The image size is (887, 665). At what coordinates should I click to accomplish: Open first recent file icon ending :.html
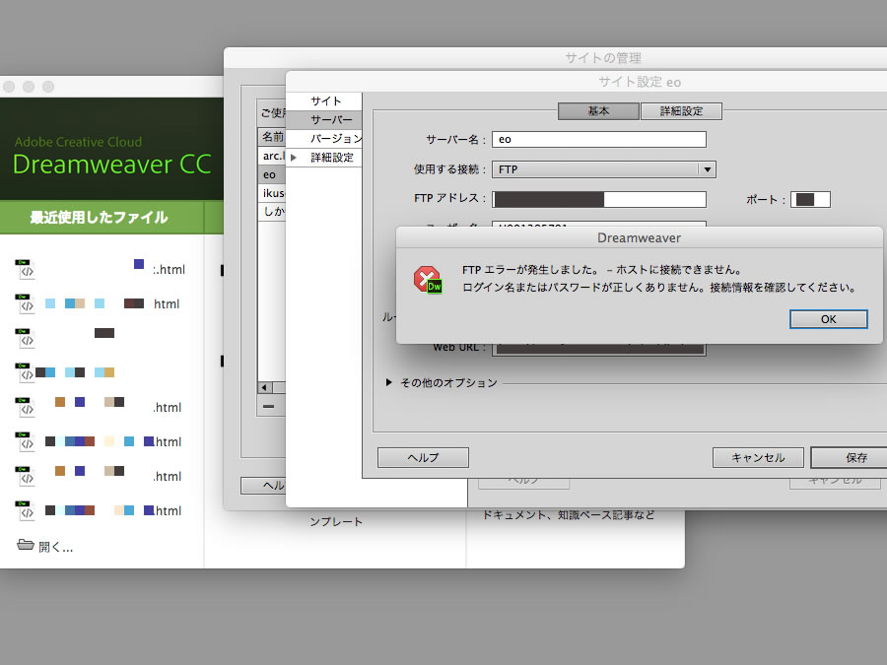pos(25,269)
